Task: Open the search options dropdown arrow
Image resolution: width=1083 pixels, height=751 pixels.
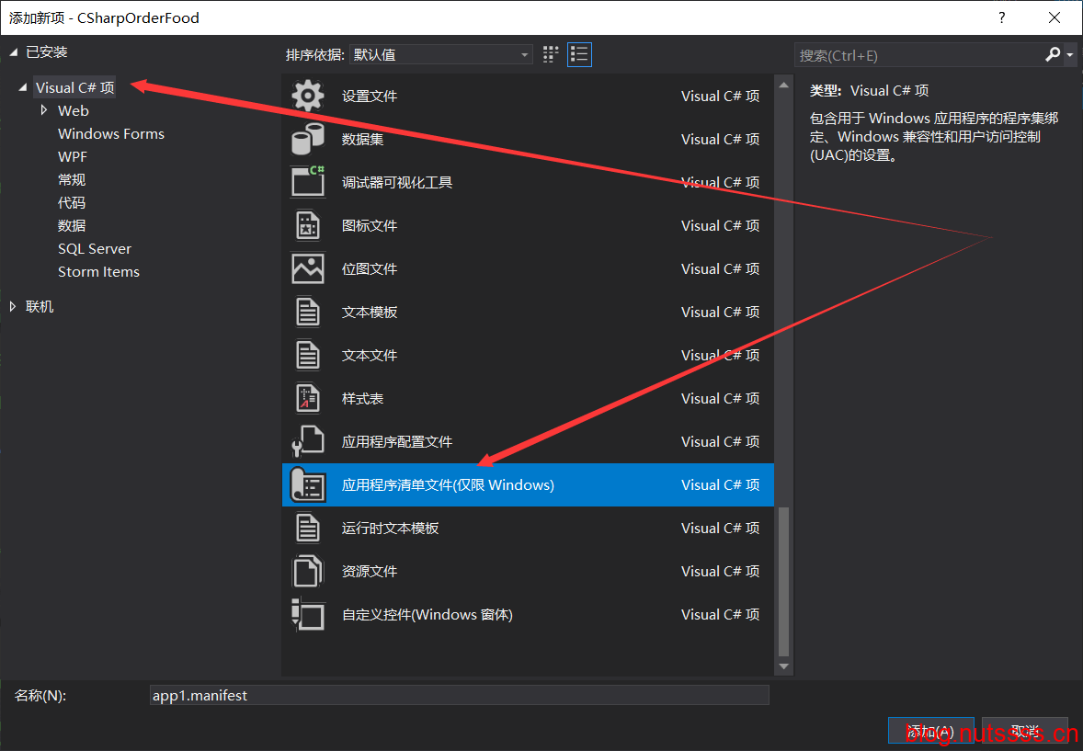Action: click(x=1070, y=54)
